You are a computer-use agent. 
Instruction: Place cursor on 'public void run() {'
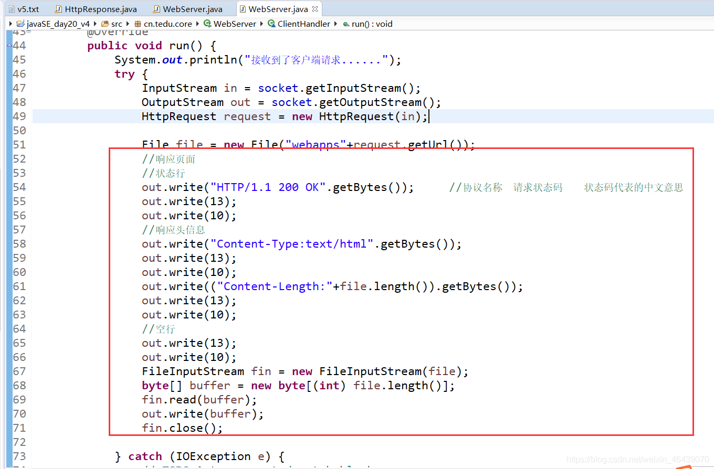pos(152,46)
